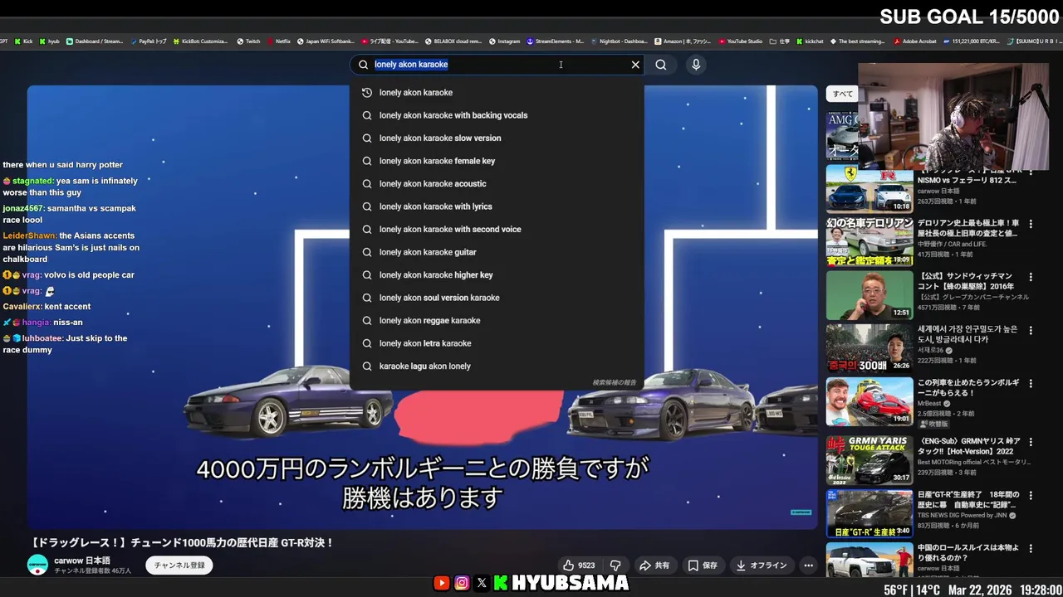The height and width of the screenshot is (597, 1063).
Task: Open the carwow 日本語 channel name link
Action: click(x=82, y=561)
